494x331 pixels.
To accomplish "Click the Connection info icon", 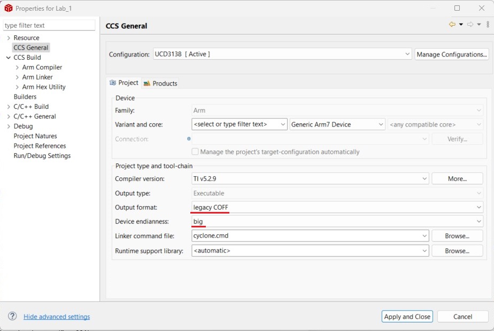I will (x=189, y=139).
